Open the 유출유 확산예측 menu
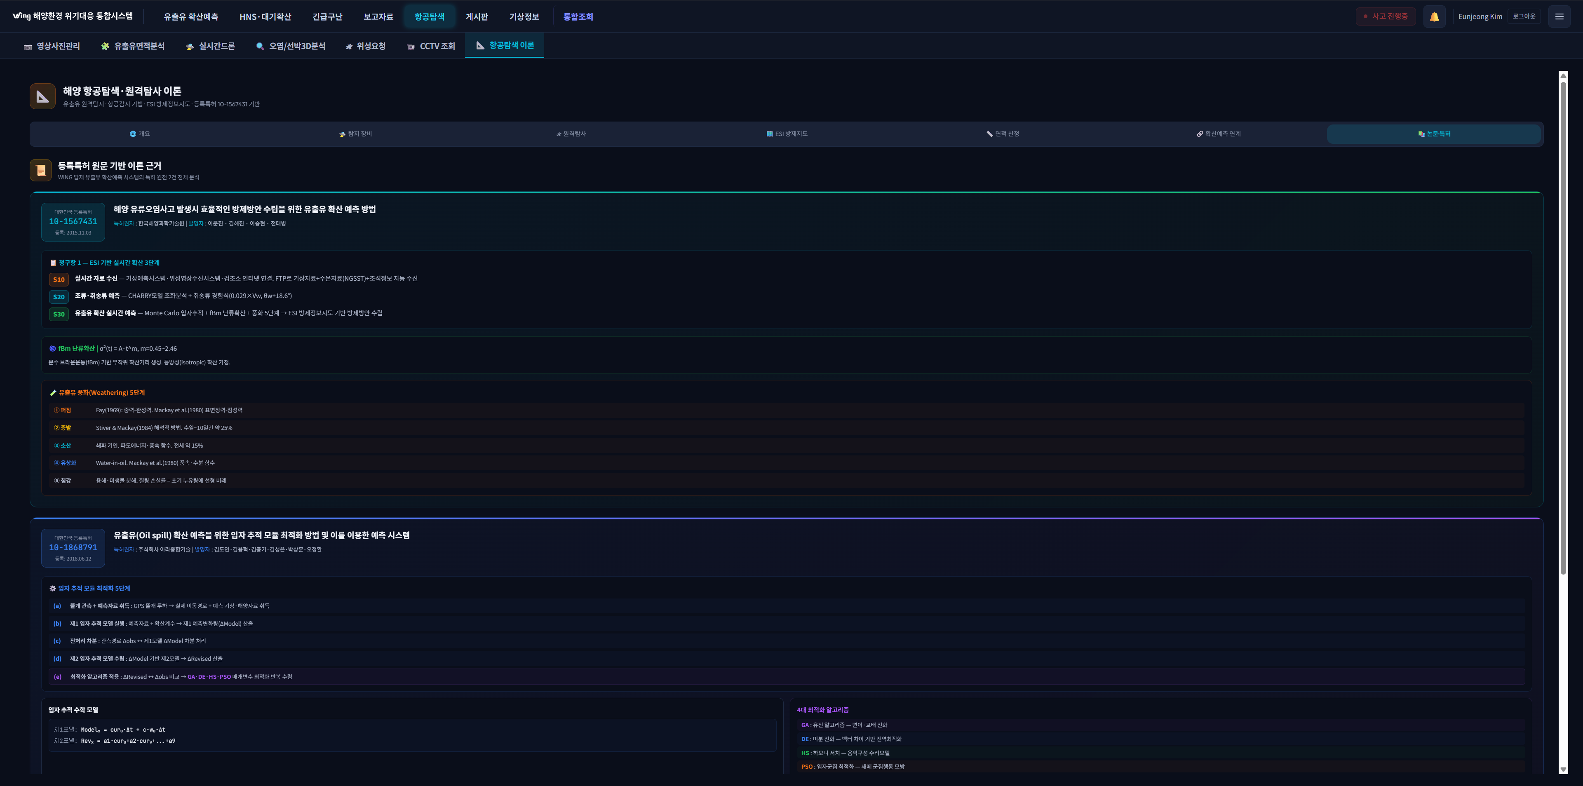 pos(190,16)
